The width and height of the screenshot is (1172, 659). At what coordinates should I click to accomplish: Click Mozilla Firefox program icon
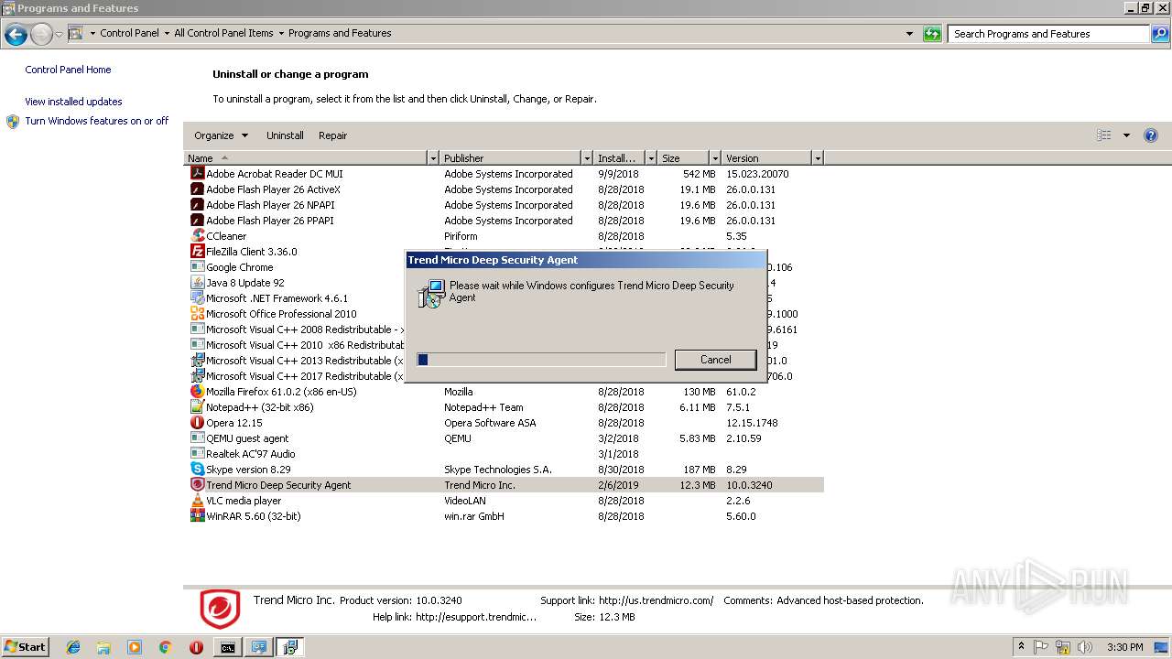196,391
